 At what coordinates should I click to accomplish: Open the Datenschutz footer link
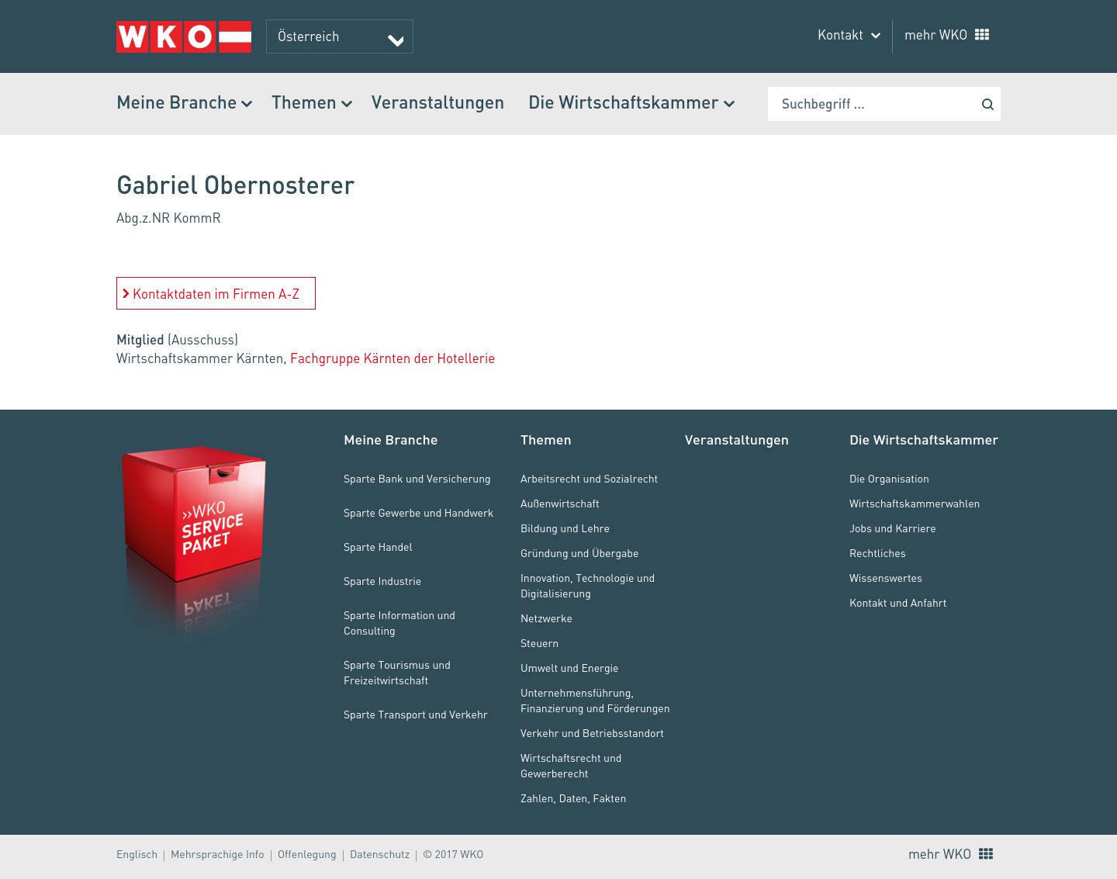379,854
